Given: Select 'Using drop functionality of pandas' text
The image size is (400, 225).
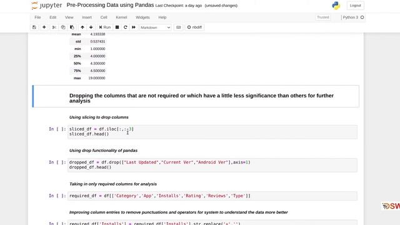Looking at the screenshot, I should [103, 151].
